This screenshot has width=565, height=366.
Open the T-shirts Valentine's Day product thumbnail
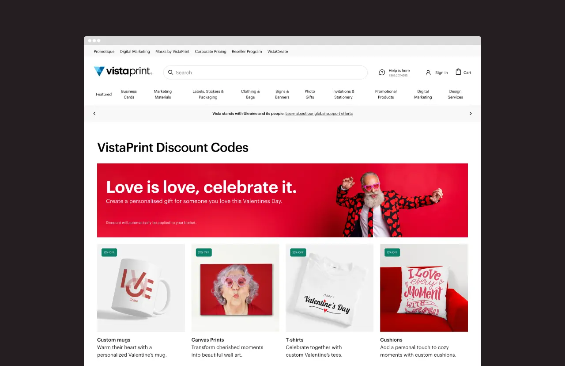point(330,288)
